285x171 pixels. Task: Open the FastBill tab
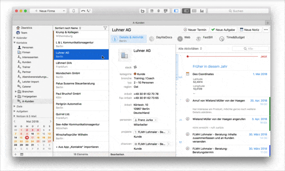204,38
